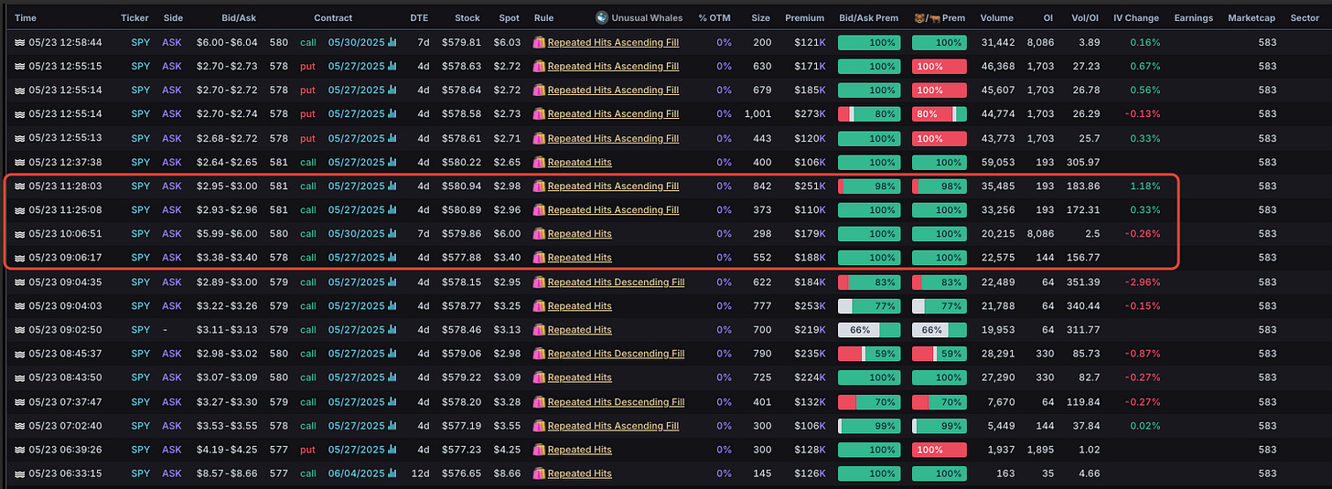Screen dimensions: 1332x489
Task: Click the $251K premium value
Action: [811, 186]
